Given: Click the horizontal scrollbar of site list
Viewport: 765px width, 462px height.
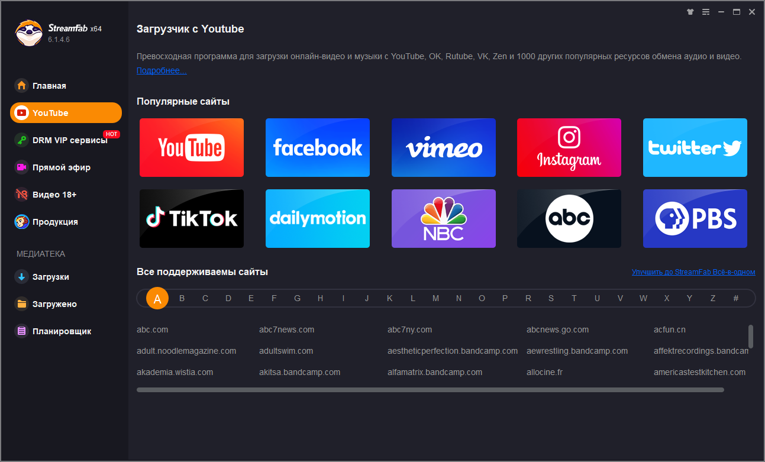Looking at the screenshot, I should coord(430,390).
